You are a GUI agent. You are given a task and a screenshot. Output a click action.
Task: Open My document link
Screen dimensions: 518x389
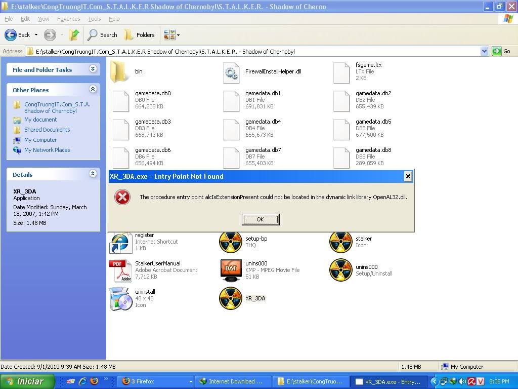click(40, 120)
